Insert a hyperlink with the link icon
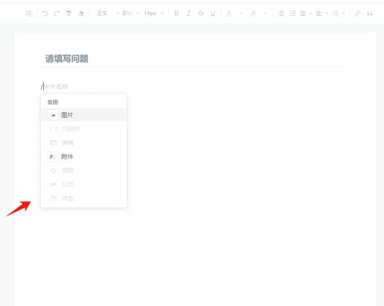The image size is (384, 306). click(357, 13)
